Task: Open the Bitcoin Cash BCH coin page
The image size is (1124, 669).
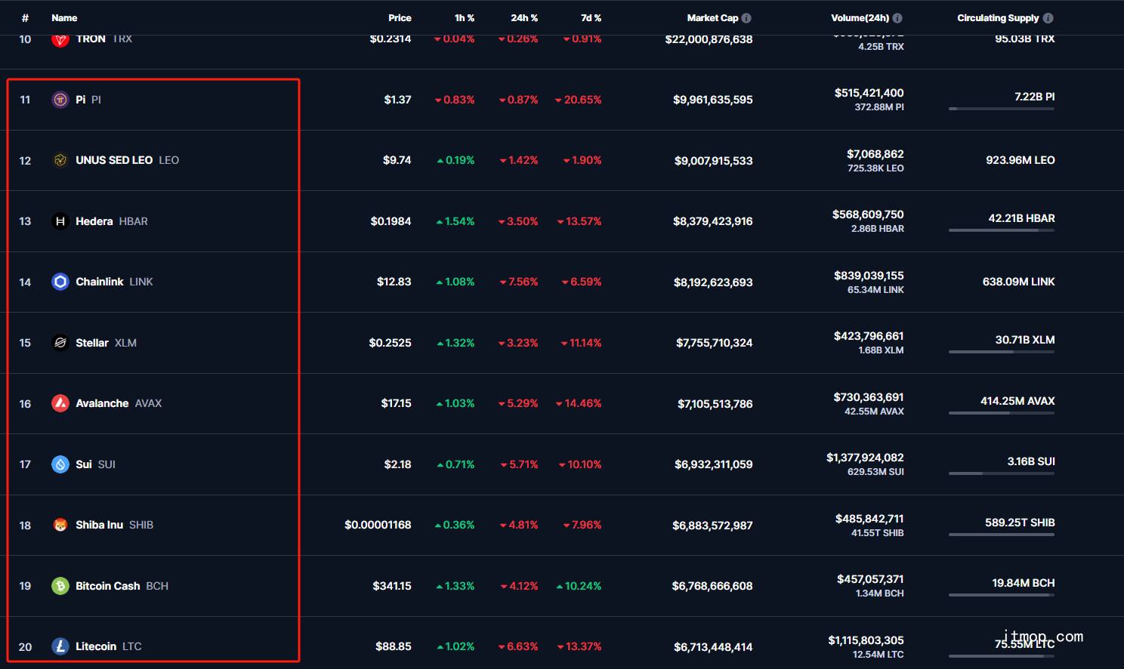Action: (x=122, y=586)
